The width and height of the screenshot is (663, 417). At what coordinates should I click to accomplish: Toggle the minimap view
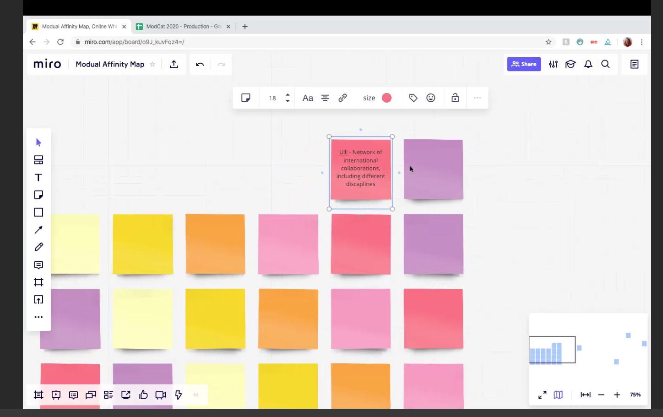click(x=558, y=395)
